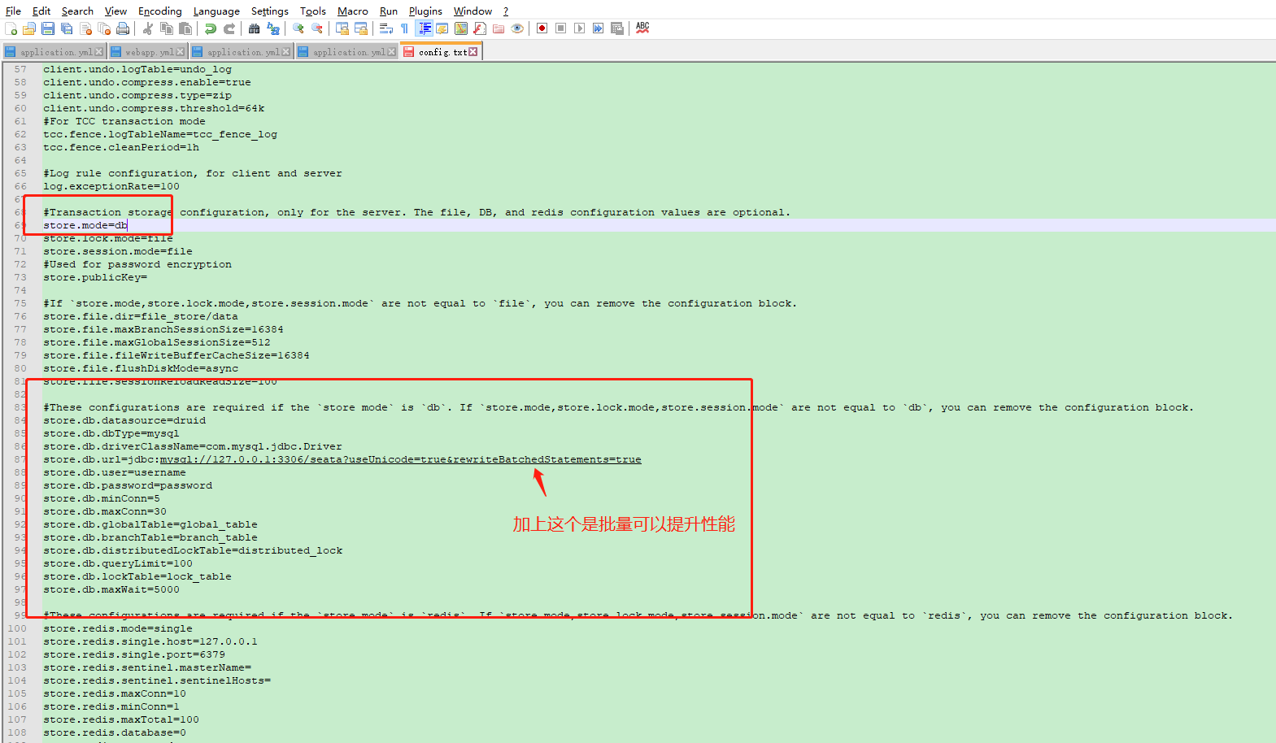Screen dimensions: 1276x743
Task: Save the current file using Save icon
Action: [47, 28]
